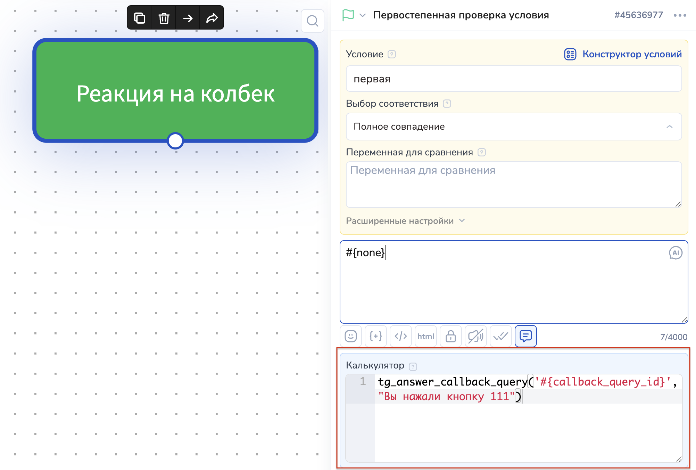
Task: Toggle the lock icon under message
Action: click(x=451, y=336)
